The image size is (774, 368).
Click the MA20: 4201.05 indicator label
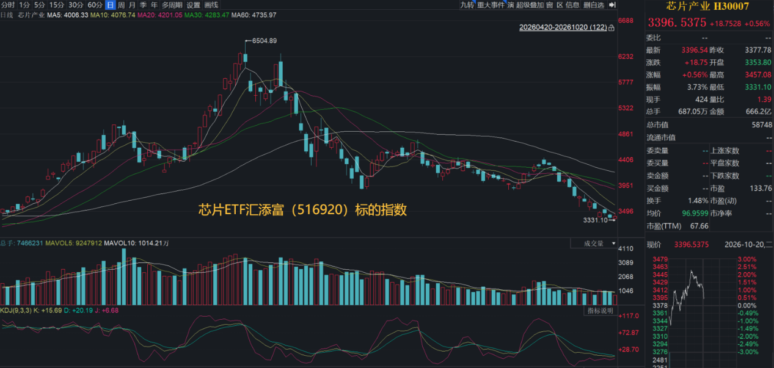pyautogui.click(x=159, y=15)
